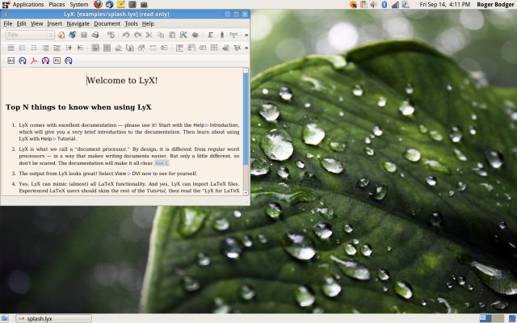Open Find and Replace icon
The width and height of the screenshot is (517, 323).
183,35
